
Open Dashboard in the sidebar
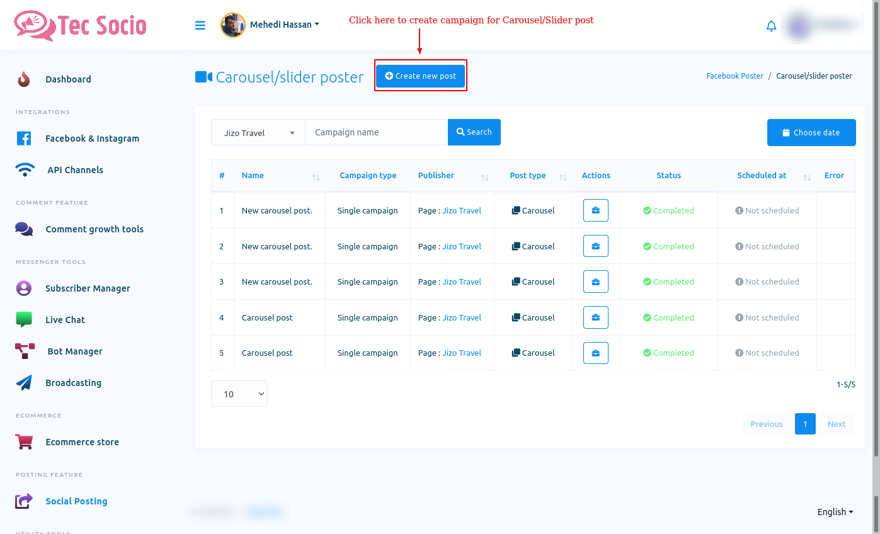(68, 79)
